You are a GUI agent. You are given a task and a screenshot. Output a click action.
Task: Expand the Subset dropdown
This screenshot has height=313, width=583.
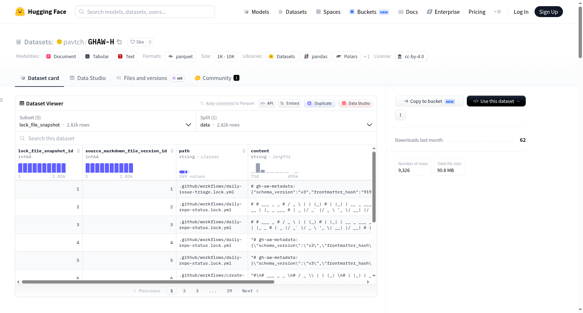(105, 121)
